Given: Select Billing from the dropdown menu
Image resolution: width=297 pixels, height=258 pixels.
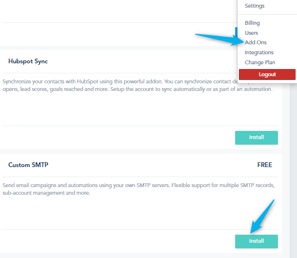Looking at the screenshot, I should [252, 23].
